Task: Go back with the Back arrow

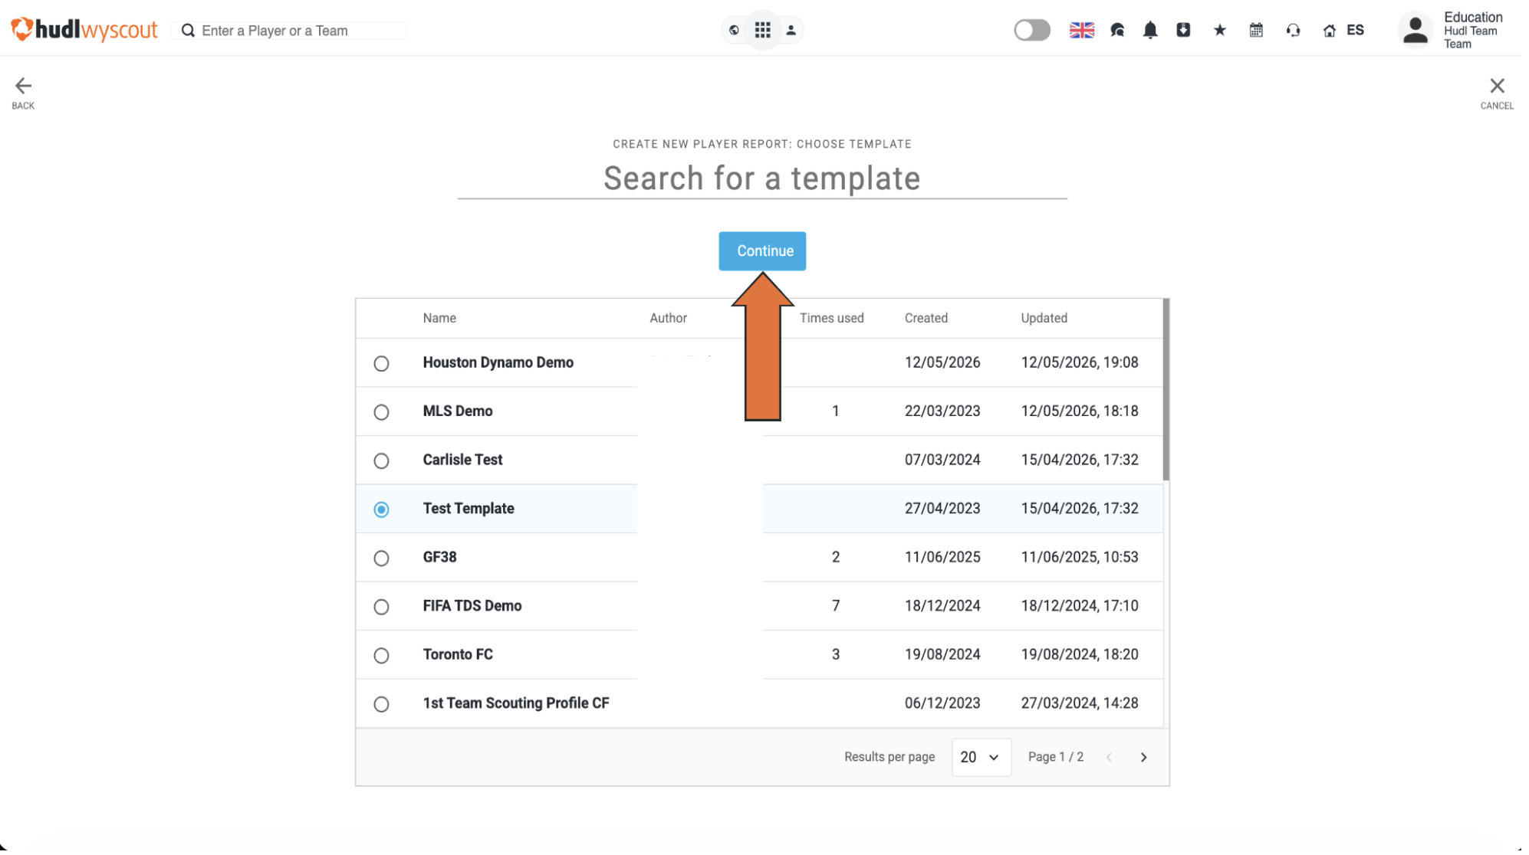Action: pos(23,93)
